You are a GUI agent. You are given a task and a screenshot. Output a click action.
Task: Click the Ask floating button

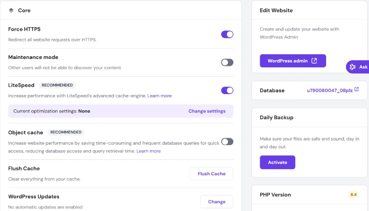coord(357,67)
